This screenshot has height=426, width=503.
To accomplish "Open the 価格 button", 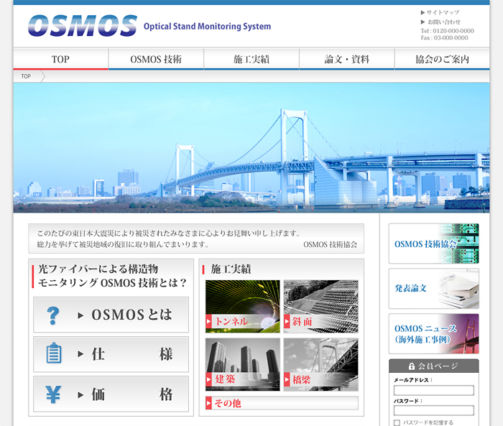I will coord(111,394).
